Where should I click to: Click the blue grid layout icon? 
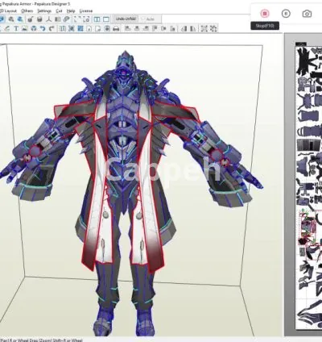click(x=80, y=28)
